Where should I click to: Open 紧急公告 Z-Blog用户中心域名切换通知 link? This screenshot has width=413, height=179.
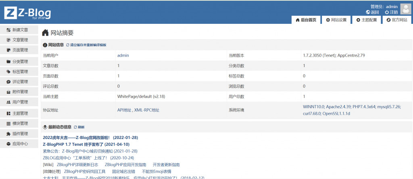90,151
